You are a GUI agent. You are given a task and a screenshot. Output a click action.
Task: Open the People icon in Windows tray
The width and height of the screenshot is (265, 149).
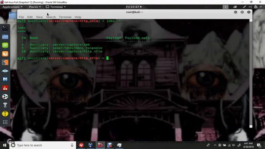[x=208, y=145]
